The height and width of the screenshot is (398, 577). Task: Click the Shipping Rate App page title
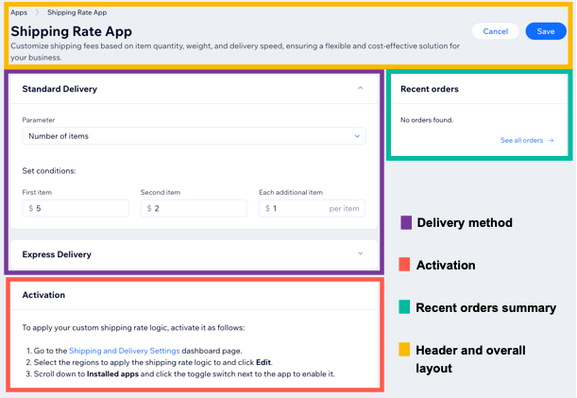tap(72, 31)
